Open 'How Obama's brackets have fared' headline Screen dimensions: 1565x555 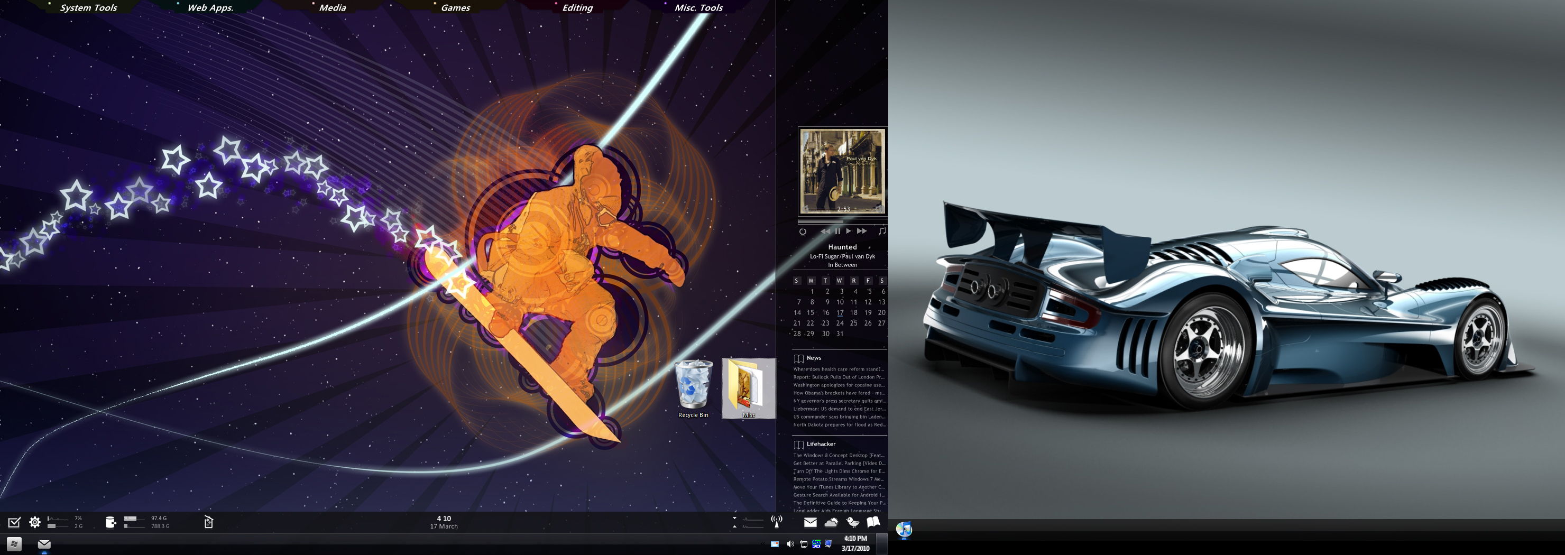[x=839, y=393]
